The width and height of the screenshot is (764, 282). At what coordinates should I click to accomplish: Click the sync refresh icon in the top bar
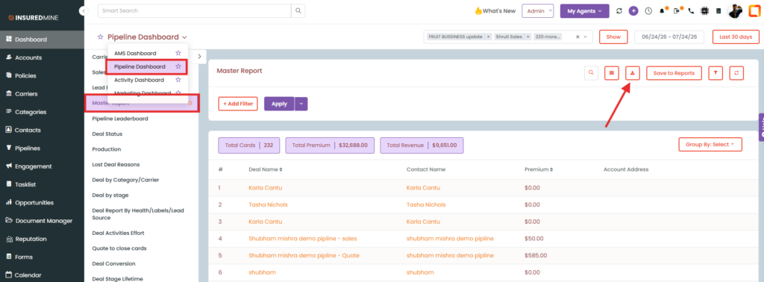[619, 10]
